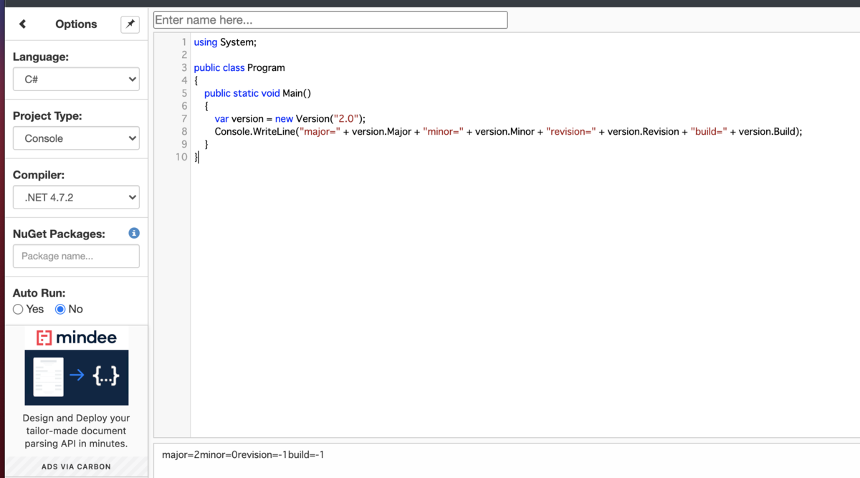Click line number 8 in gutter
The height and width of the screenshot is (478, 860).
184,132
